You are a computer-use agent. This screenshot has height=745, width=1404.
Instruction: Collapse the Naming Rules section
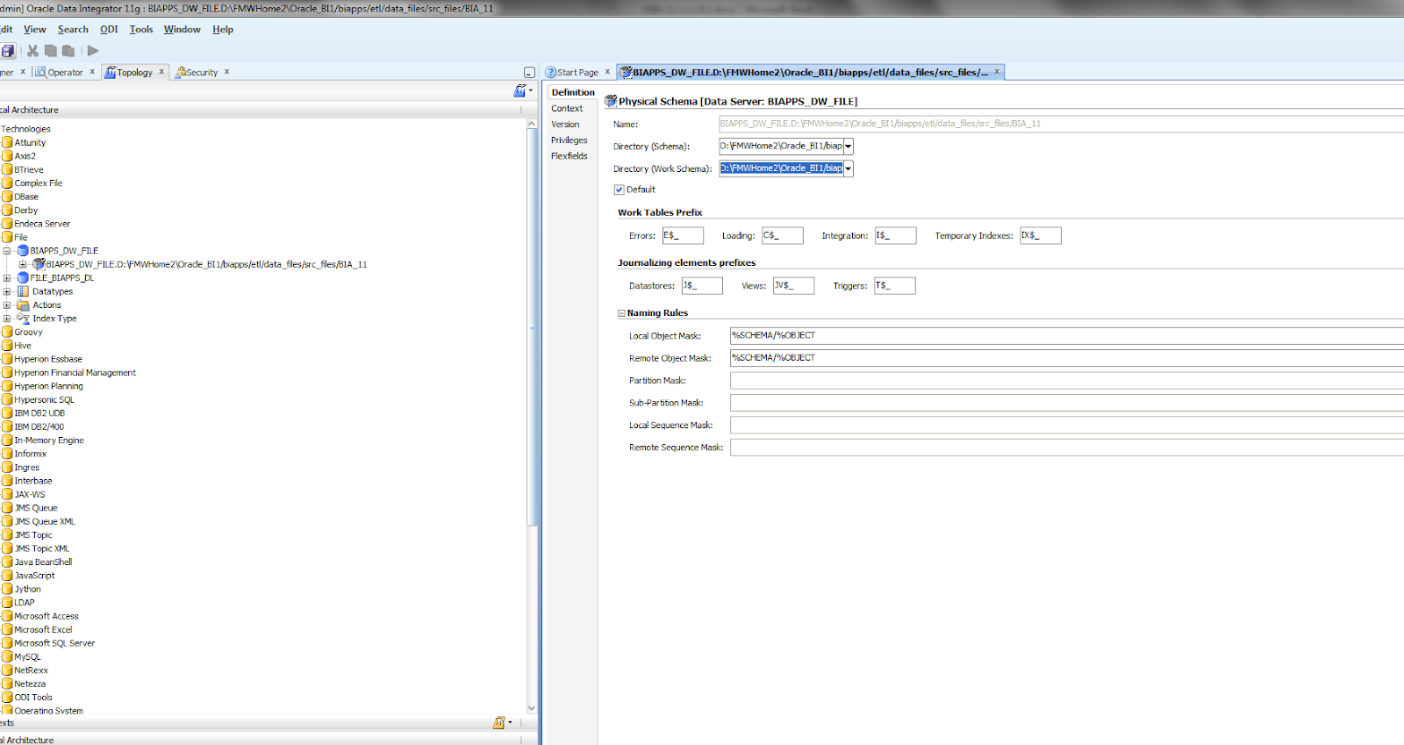tap(621, 313)
